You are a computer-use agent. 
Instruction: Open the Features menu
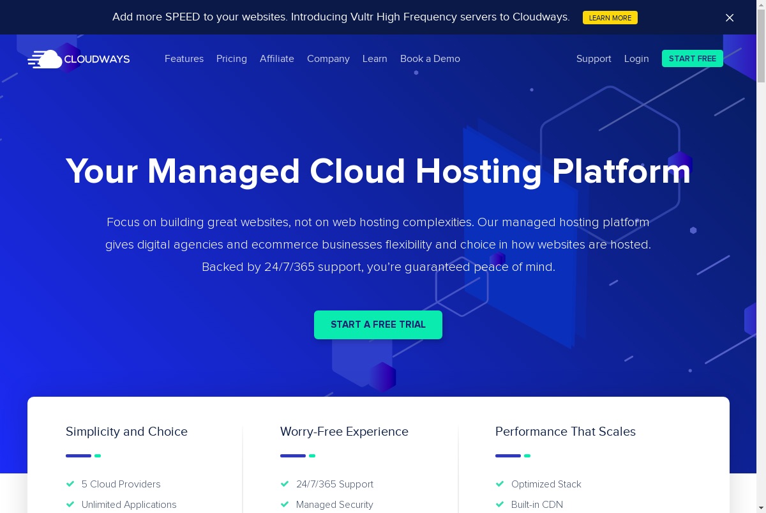(x=184, y=59)
